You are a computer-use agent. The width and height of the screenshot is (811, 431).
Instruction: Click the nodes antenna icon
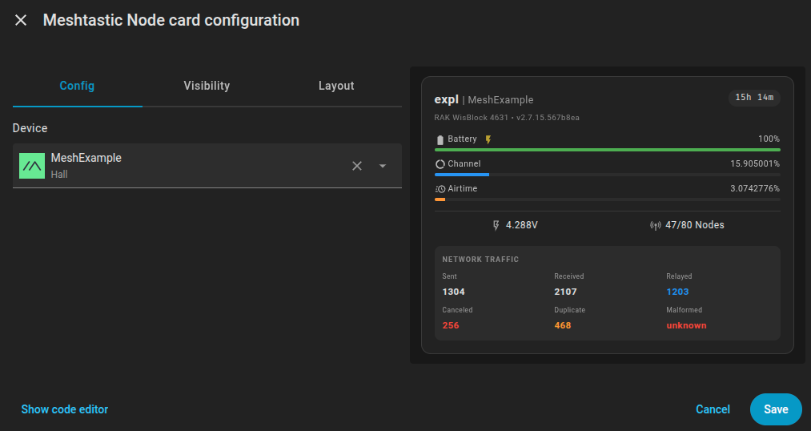click(x=656, y=226)
